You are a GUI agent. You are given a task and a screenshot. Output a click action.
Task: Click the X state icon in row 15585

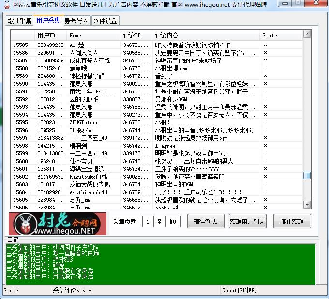[265, 45]
